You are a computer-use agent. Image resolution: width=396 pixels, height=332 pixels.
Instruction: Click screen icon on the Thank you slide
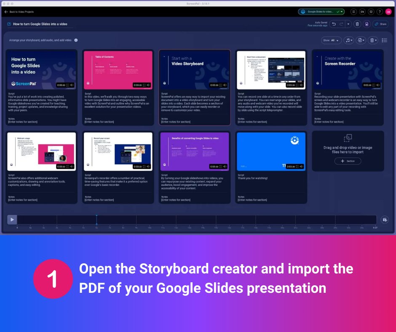tap(297, 166)
